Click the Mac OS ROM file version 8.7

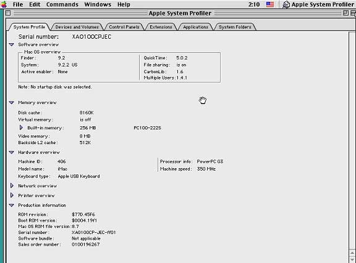(x=75, y=227)
